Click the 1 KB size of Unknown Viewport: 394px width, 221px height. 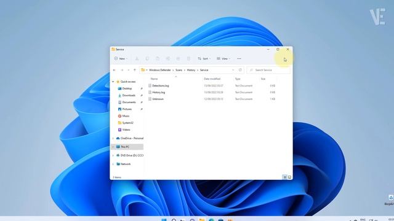272,99
